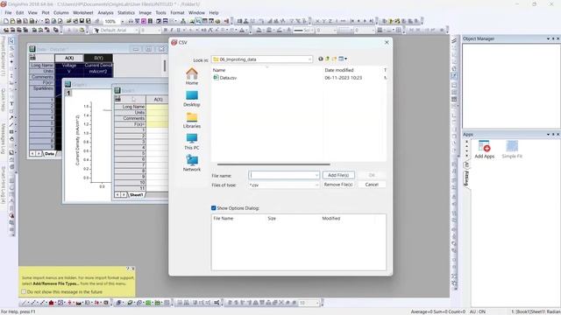Viewport: 561px width, 315px height.
Task: Open the Simple Fit app
Action: coord(512,150)
